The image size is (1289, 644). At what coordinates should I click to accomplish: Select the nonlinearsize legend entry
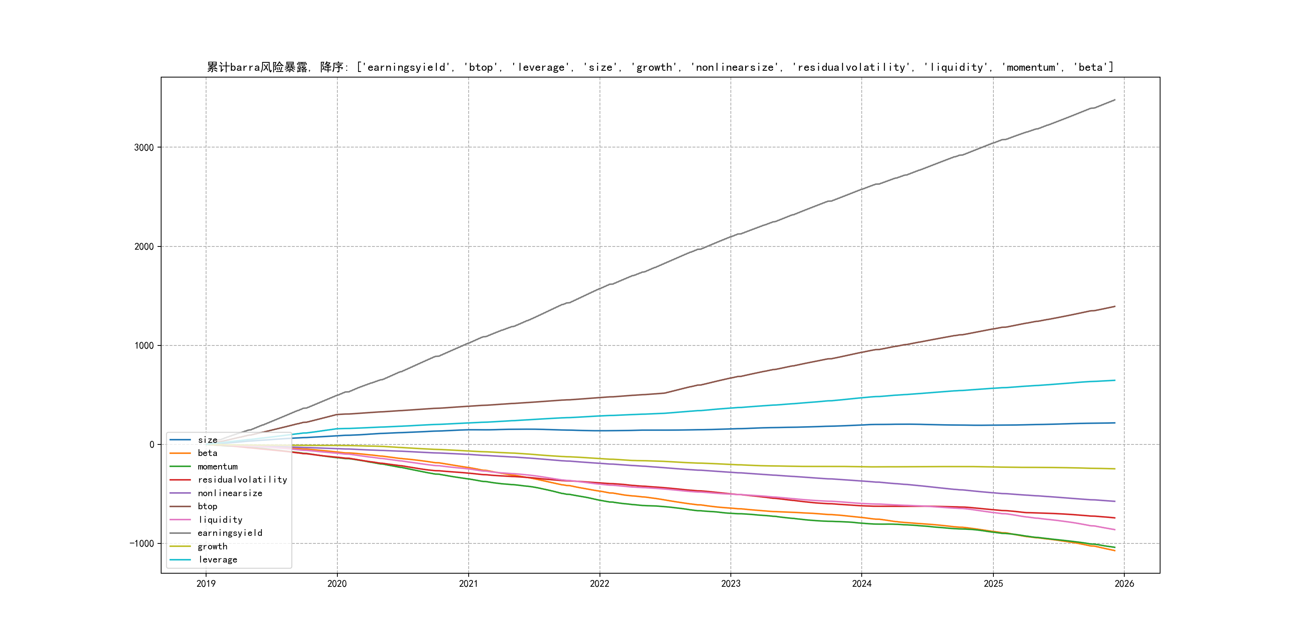230,493
